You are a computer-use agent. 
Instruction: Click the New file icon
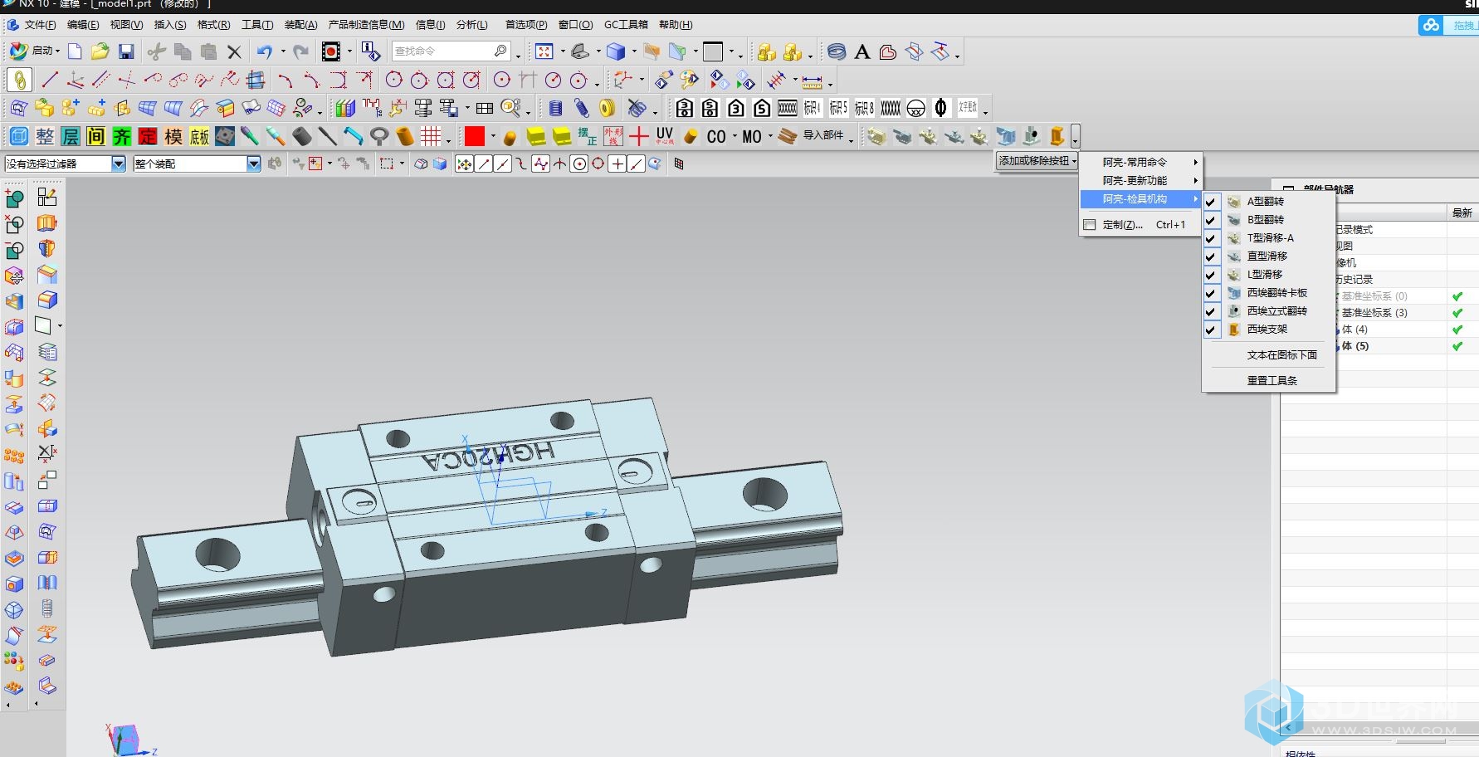[x=75, y=51]
